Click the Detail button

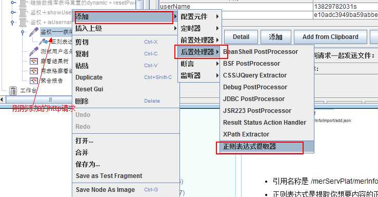pyautogui.click(x=241, y=37)
